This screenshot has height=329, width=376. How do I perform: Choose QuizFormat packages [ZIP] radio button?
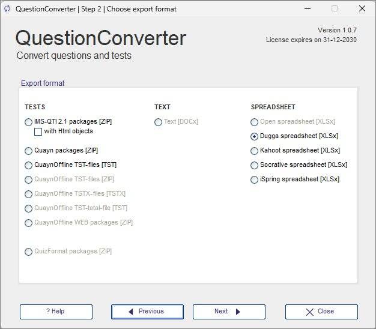tap(29, 252)
